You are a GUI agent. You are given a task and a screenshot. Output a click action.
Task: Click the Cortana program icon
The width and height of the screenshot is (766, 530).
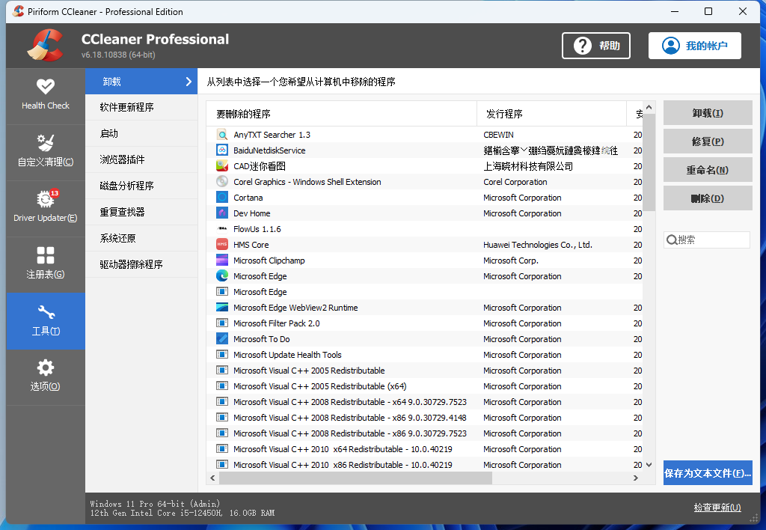[222, 198]
